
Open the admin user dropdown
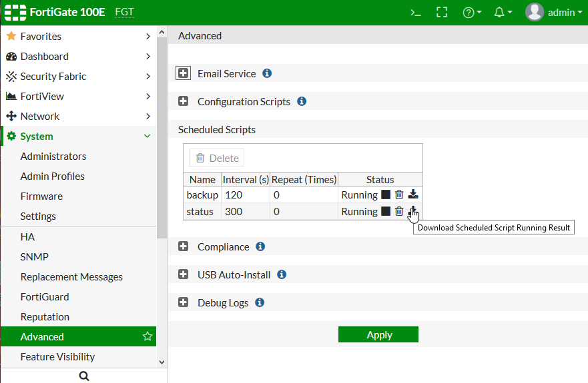tap(554, 13)
